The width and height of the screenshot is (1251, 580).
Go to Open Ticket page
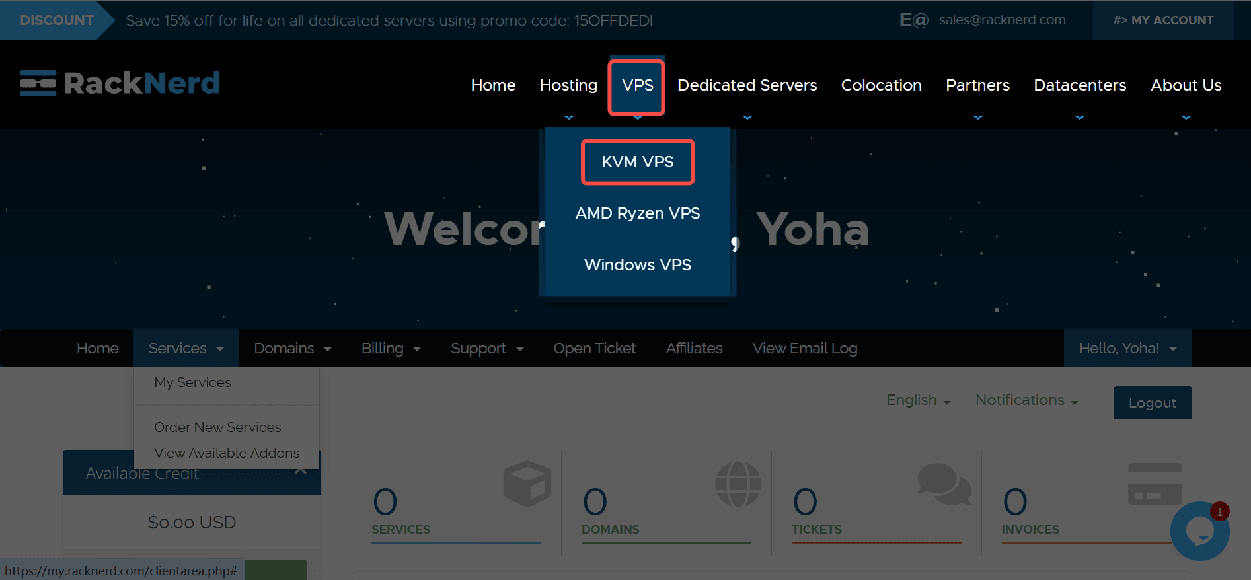coord(594,348)
